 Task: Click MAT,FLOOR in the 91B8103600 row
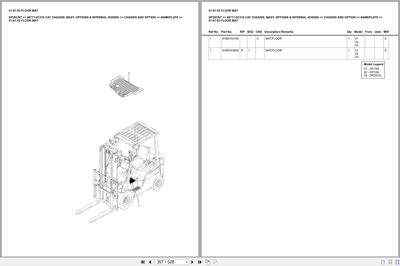pos(274,50)
